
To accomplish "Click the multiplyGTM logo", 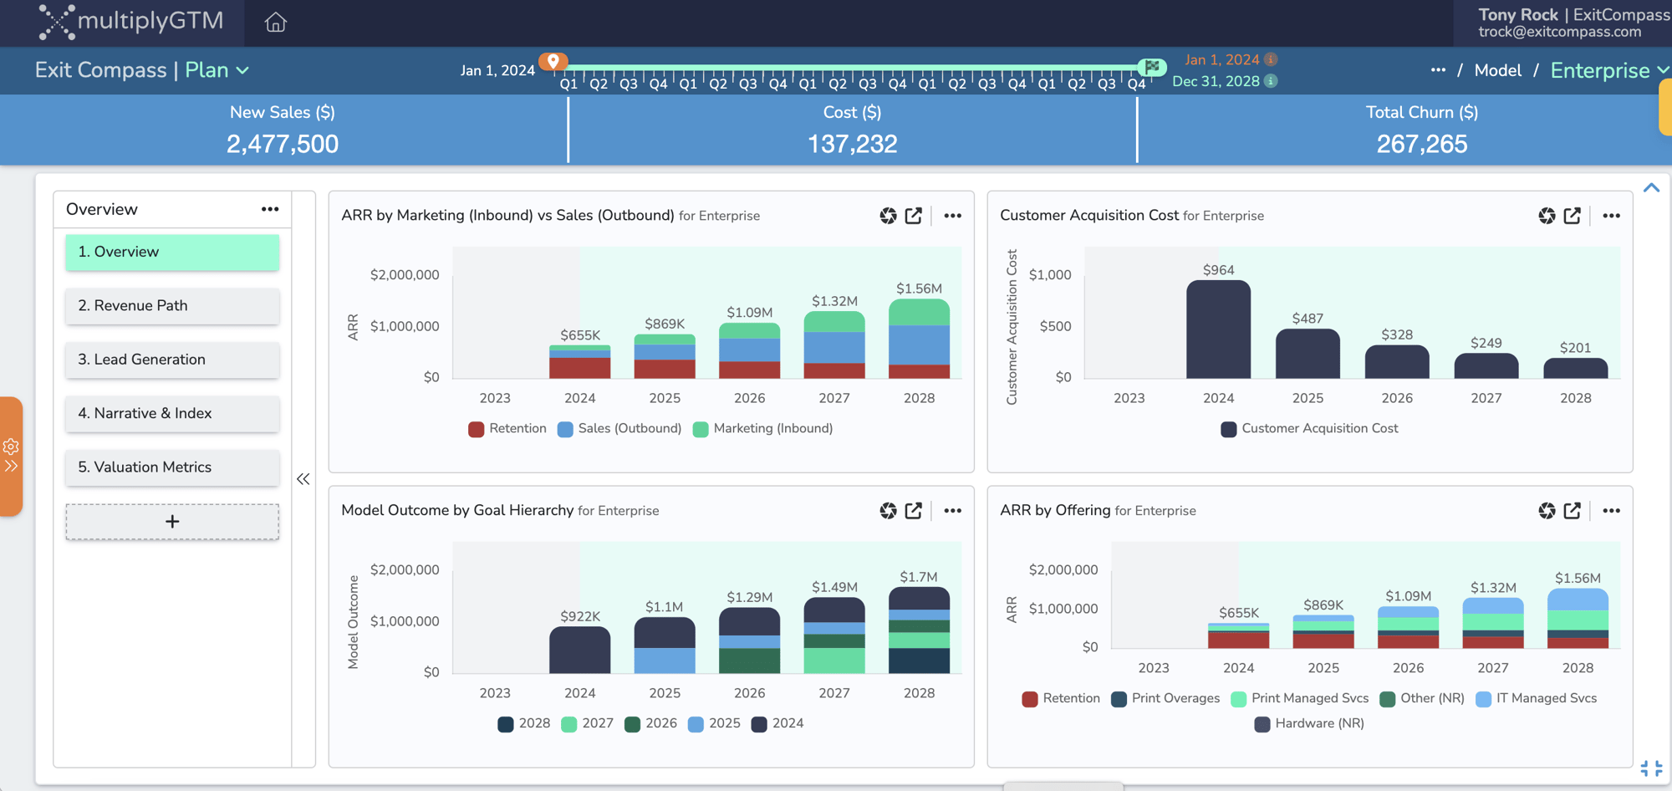I will 131,21.
